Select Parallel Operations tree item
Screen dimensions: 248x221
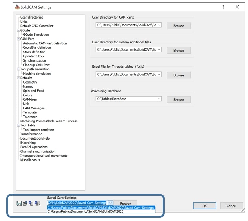[x=34, y=147]
